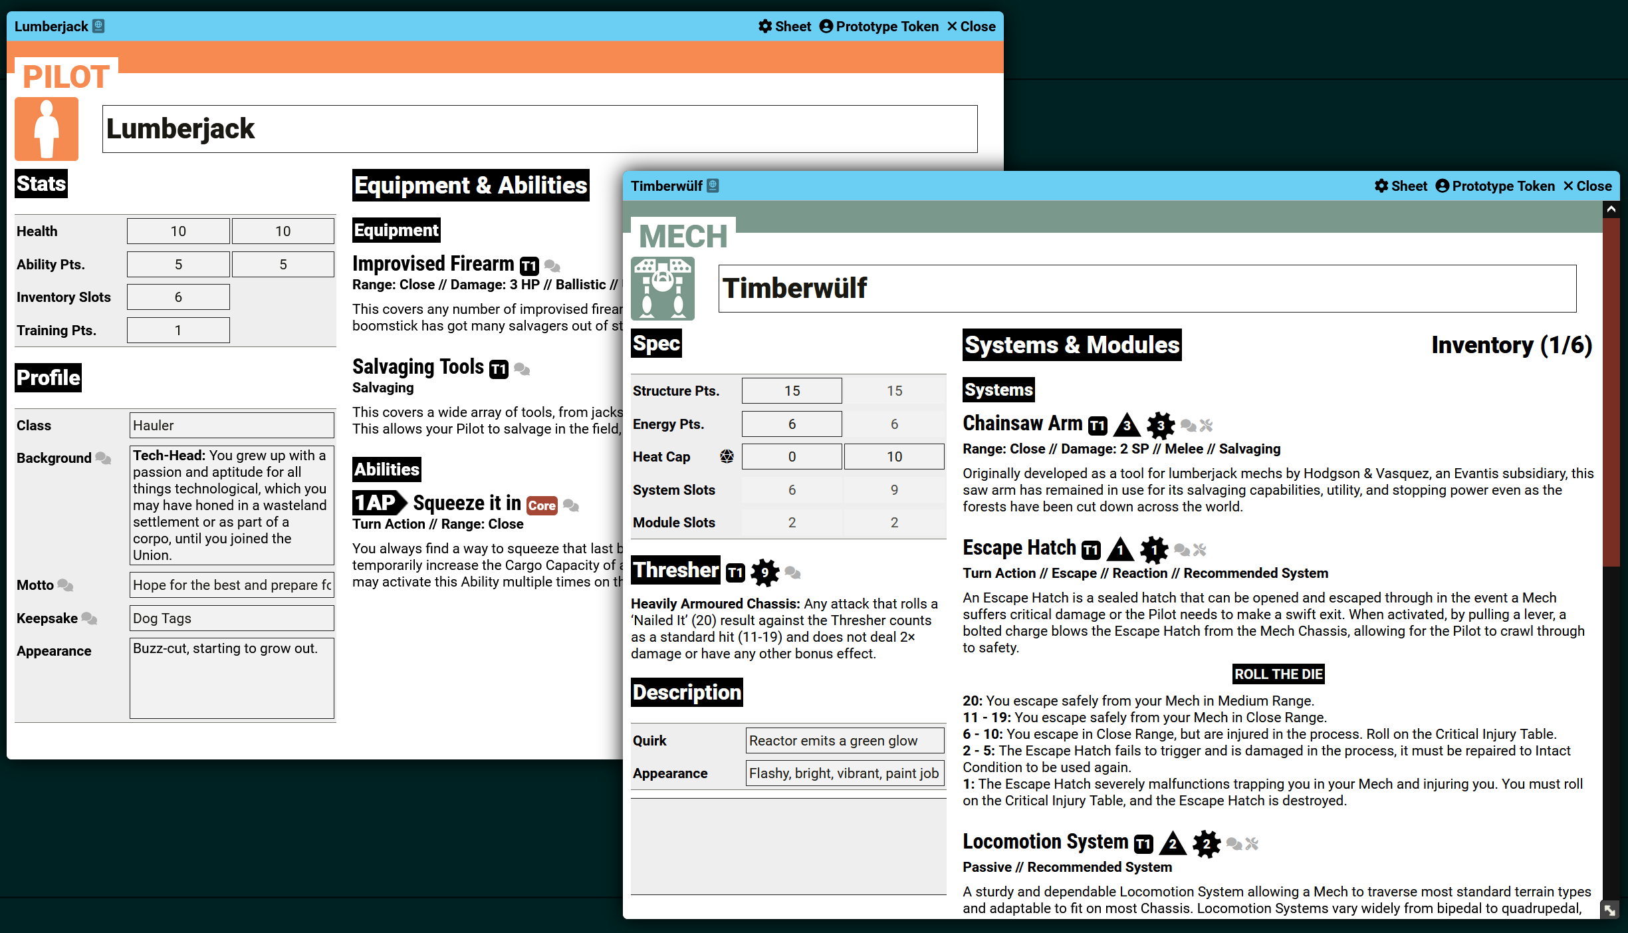Post pilot Background to chat

[103, 458]
